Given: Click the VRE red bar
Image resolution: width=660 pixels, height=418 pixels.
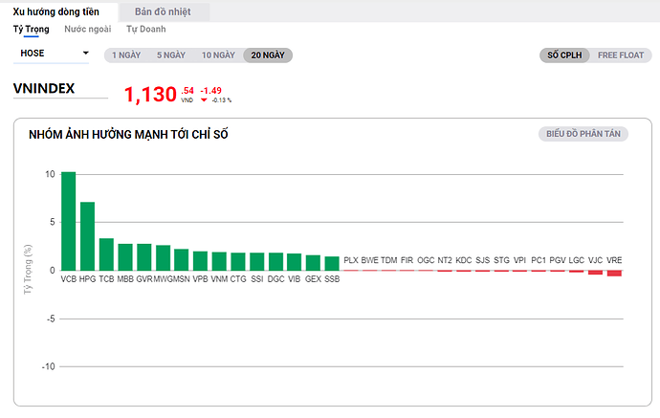Looking at the screenshot, I should pos(614,274).
